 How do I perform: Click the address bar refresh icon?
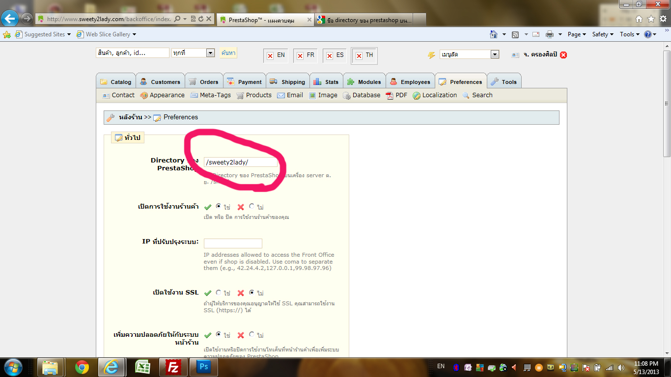click(x=201, y=19)
